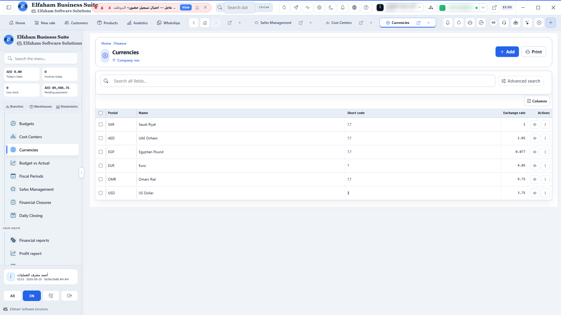Click the printer icon in the tab bar
This screenshot has height=315, width=561.
click(x=470, y=22)
